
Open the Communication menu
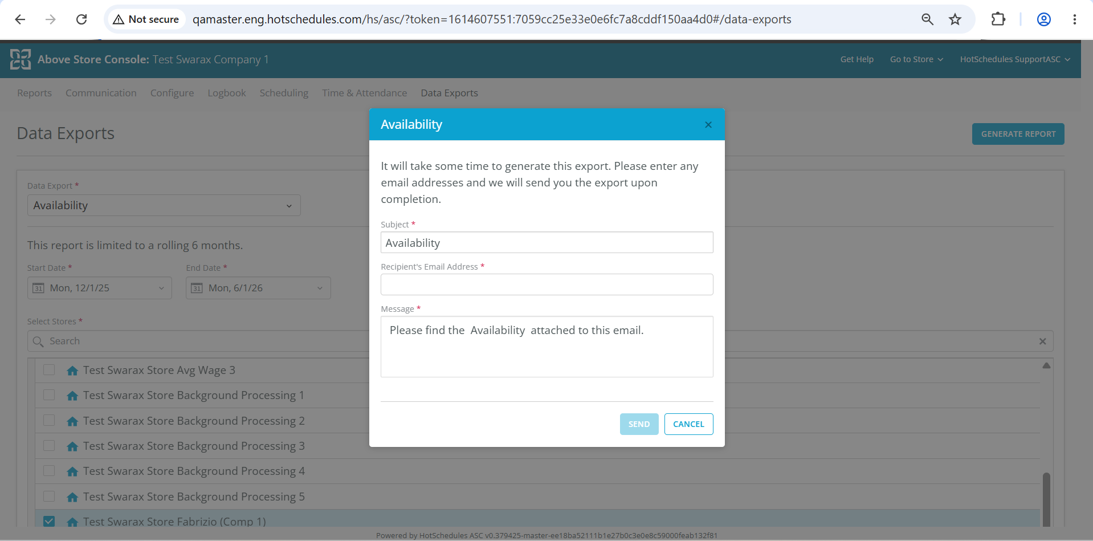(101, 93)
